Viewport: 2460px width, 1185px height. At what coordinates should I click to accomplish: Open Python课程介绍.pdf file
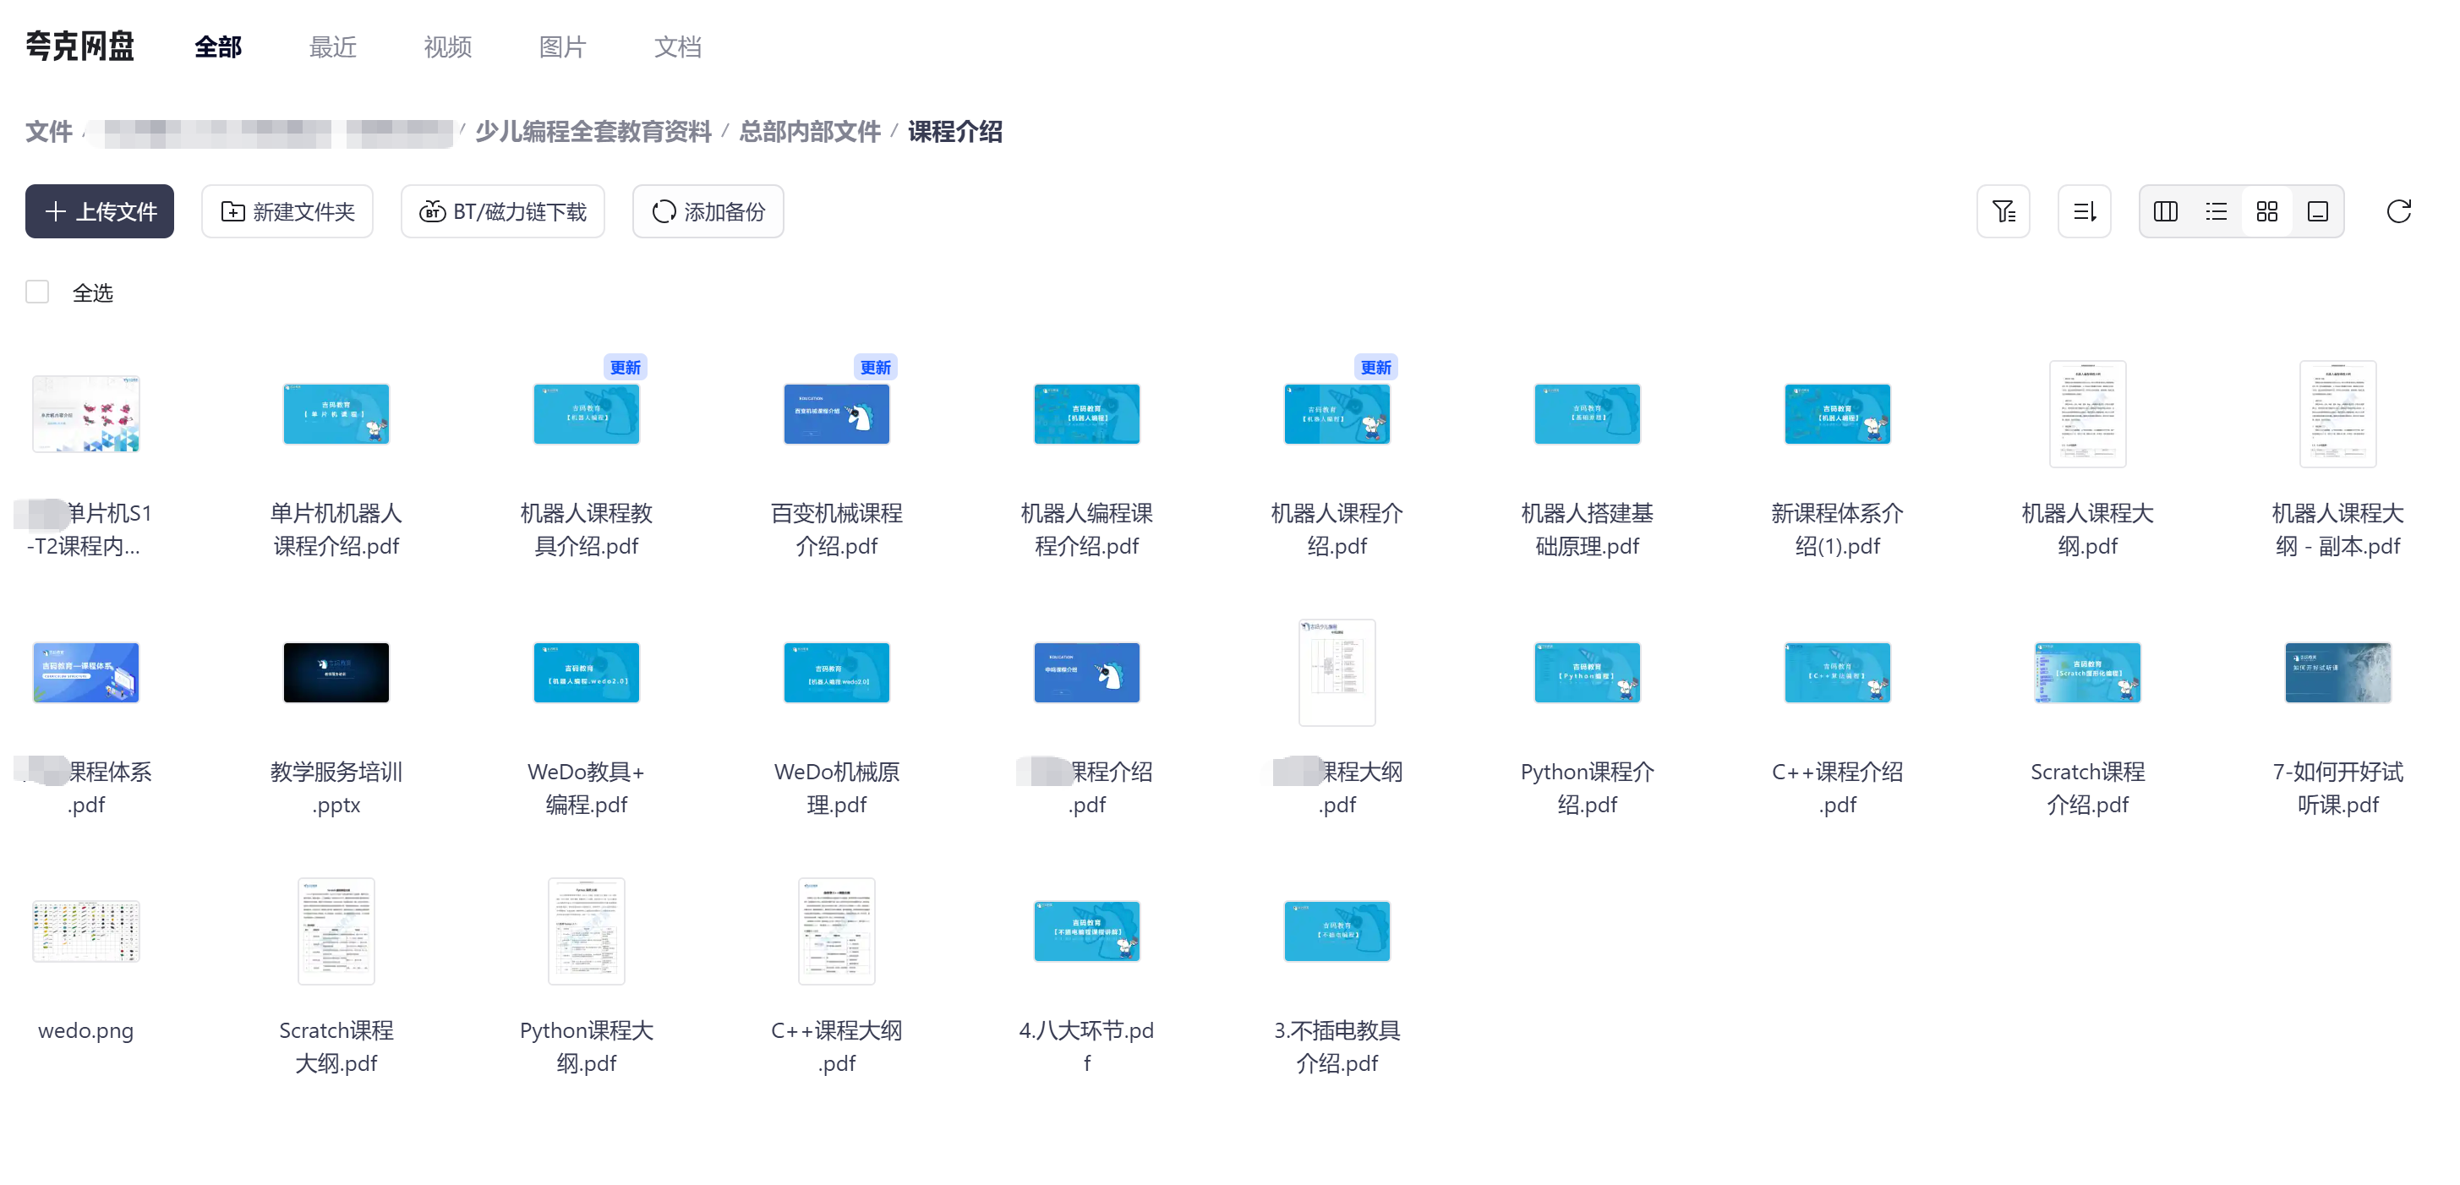pyautogui.click(x=1586, y=673)
